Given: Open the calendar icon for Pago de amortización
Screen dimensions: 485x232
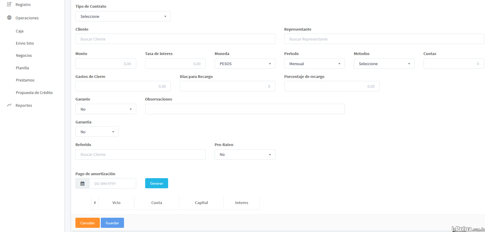Looking at the screenshot, I should [83, 184].
